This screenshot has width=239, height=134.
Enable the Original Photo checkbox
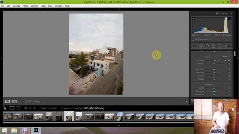click(193, 39)
